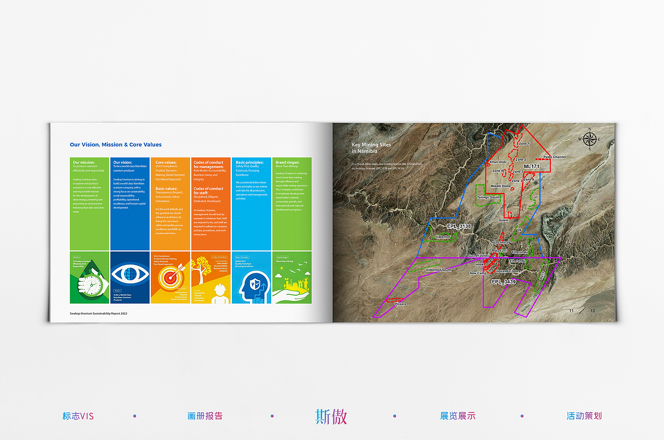Click page number 11 on the map page
This screenshot has height=440, width=664.
pyautogui.click(x=571, y=311)
